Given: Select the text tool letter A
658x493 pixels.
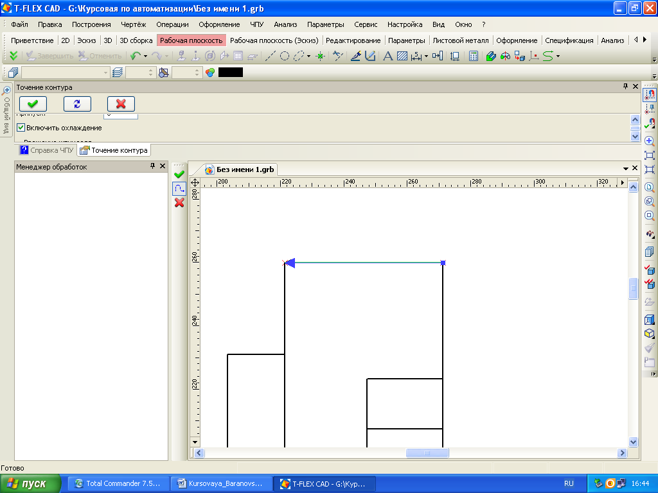Looking at the screenshot, I should [388, 56].
